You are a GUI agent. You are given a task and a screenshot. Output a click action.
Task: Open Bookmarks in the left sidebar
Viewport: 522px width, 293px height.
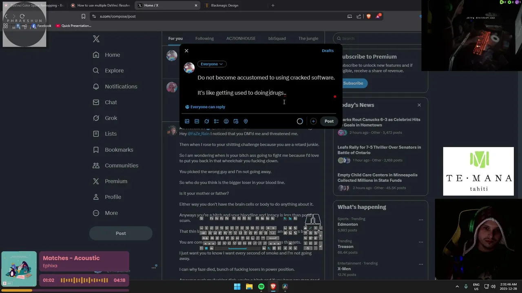point(113,150)
